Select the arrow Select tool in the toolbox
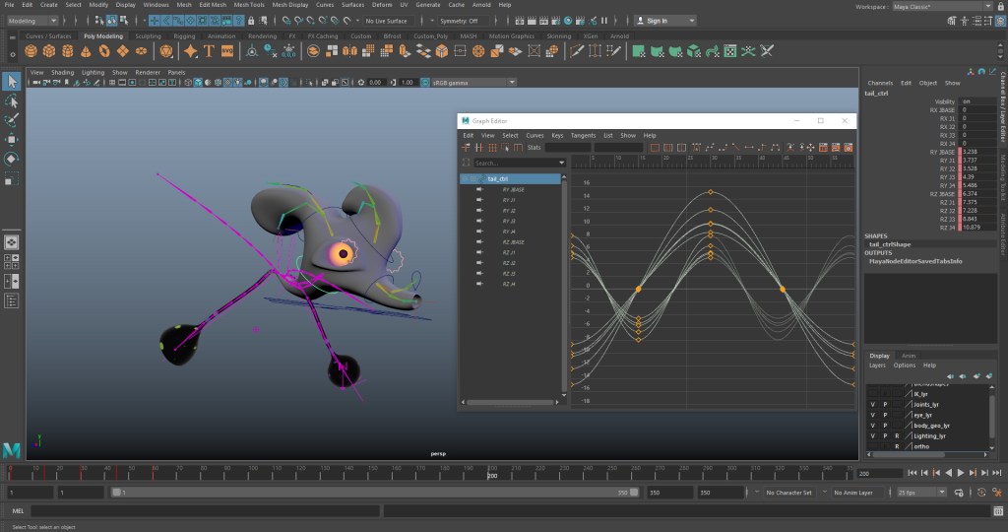 tap(11, 81)
